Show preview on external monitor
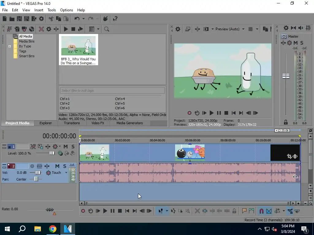Viewport: 314px width, 235px height. point(188,29)
